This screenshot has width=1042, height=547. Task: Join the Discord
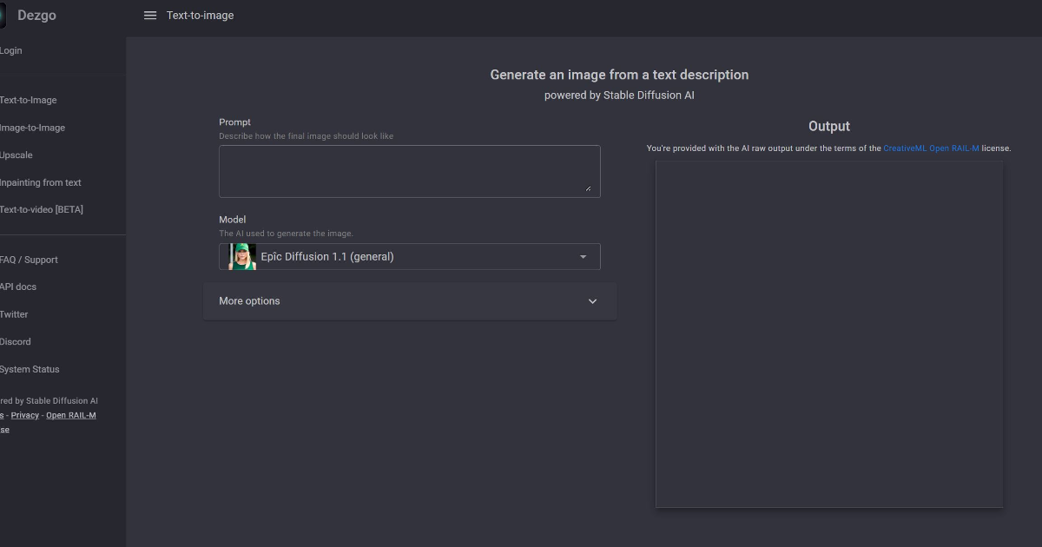tap(15, 341)
